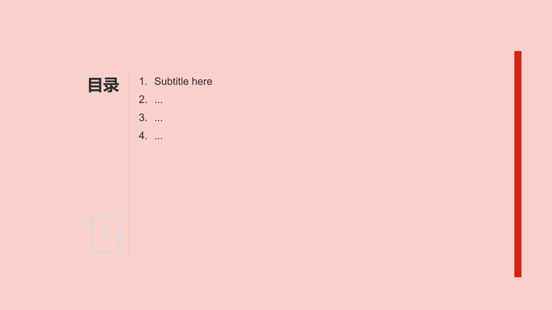The height and width of the screenshot is (310, 552).
Task: Click the thin vertical divider line
Action: pyautogui.click(x=129, y=164)
